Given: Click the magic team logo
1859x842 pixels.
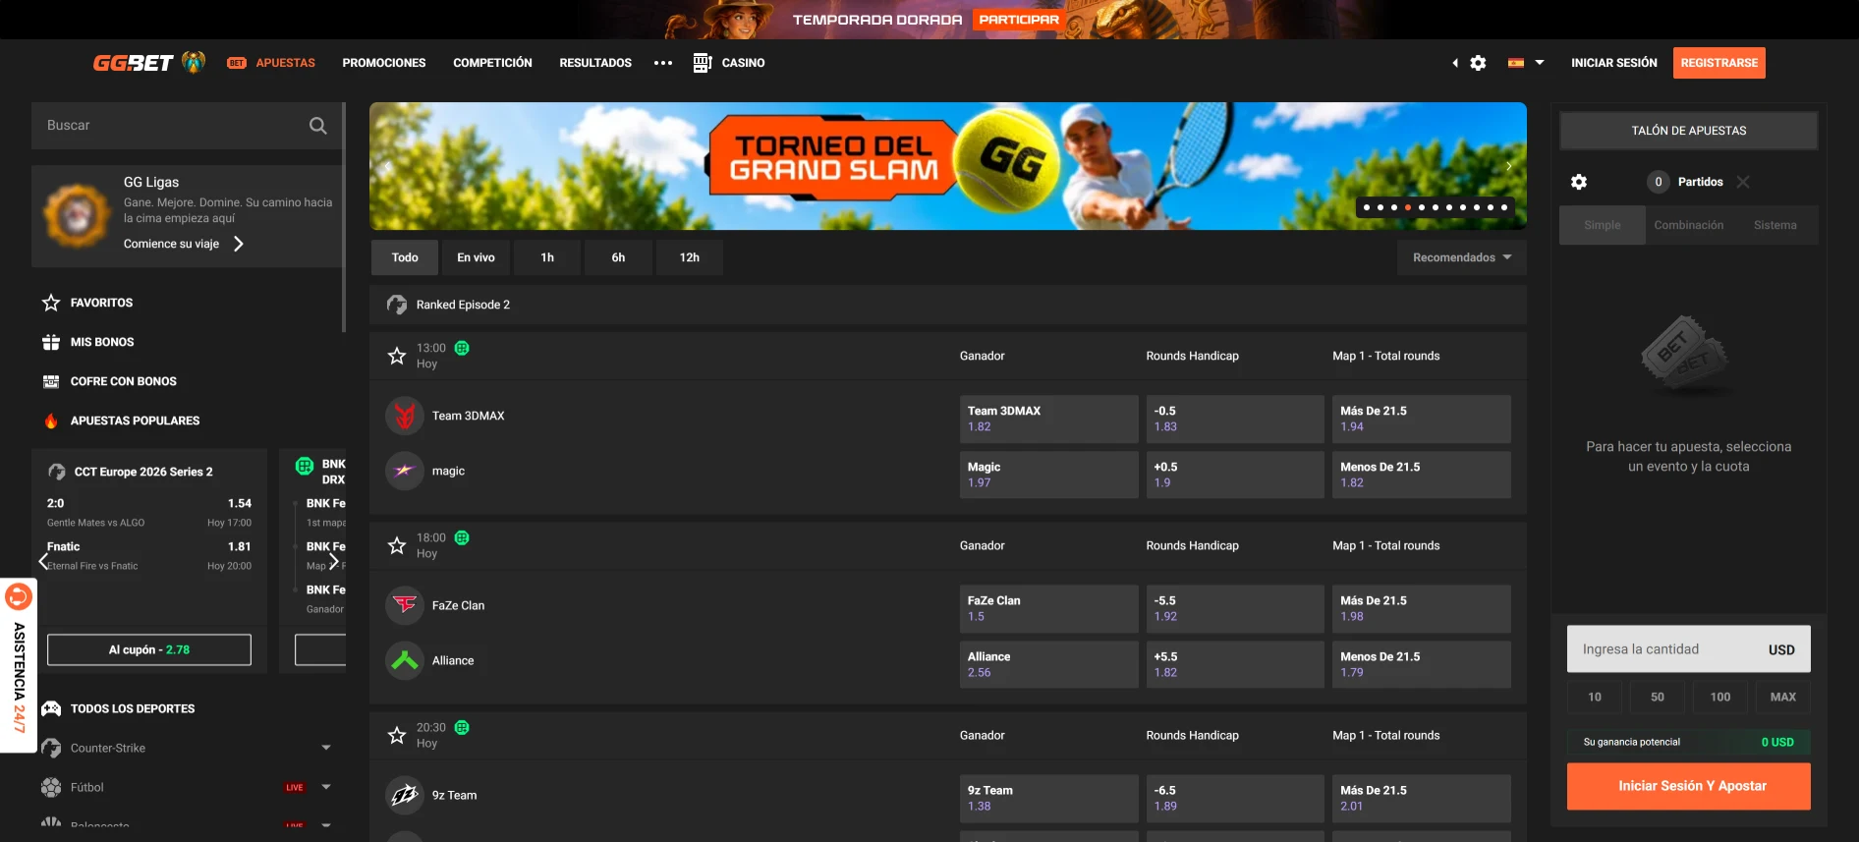Looking at the screenshot, I should pyautogui.click(x=404, y=471).
